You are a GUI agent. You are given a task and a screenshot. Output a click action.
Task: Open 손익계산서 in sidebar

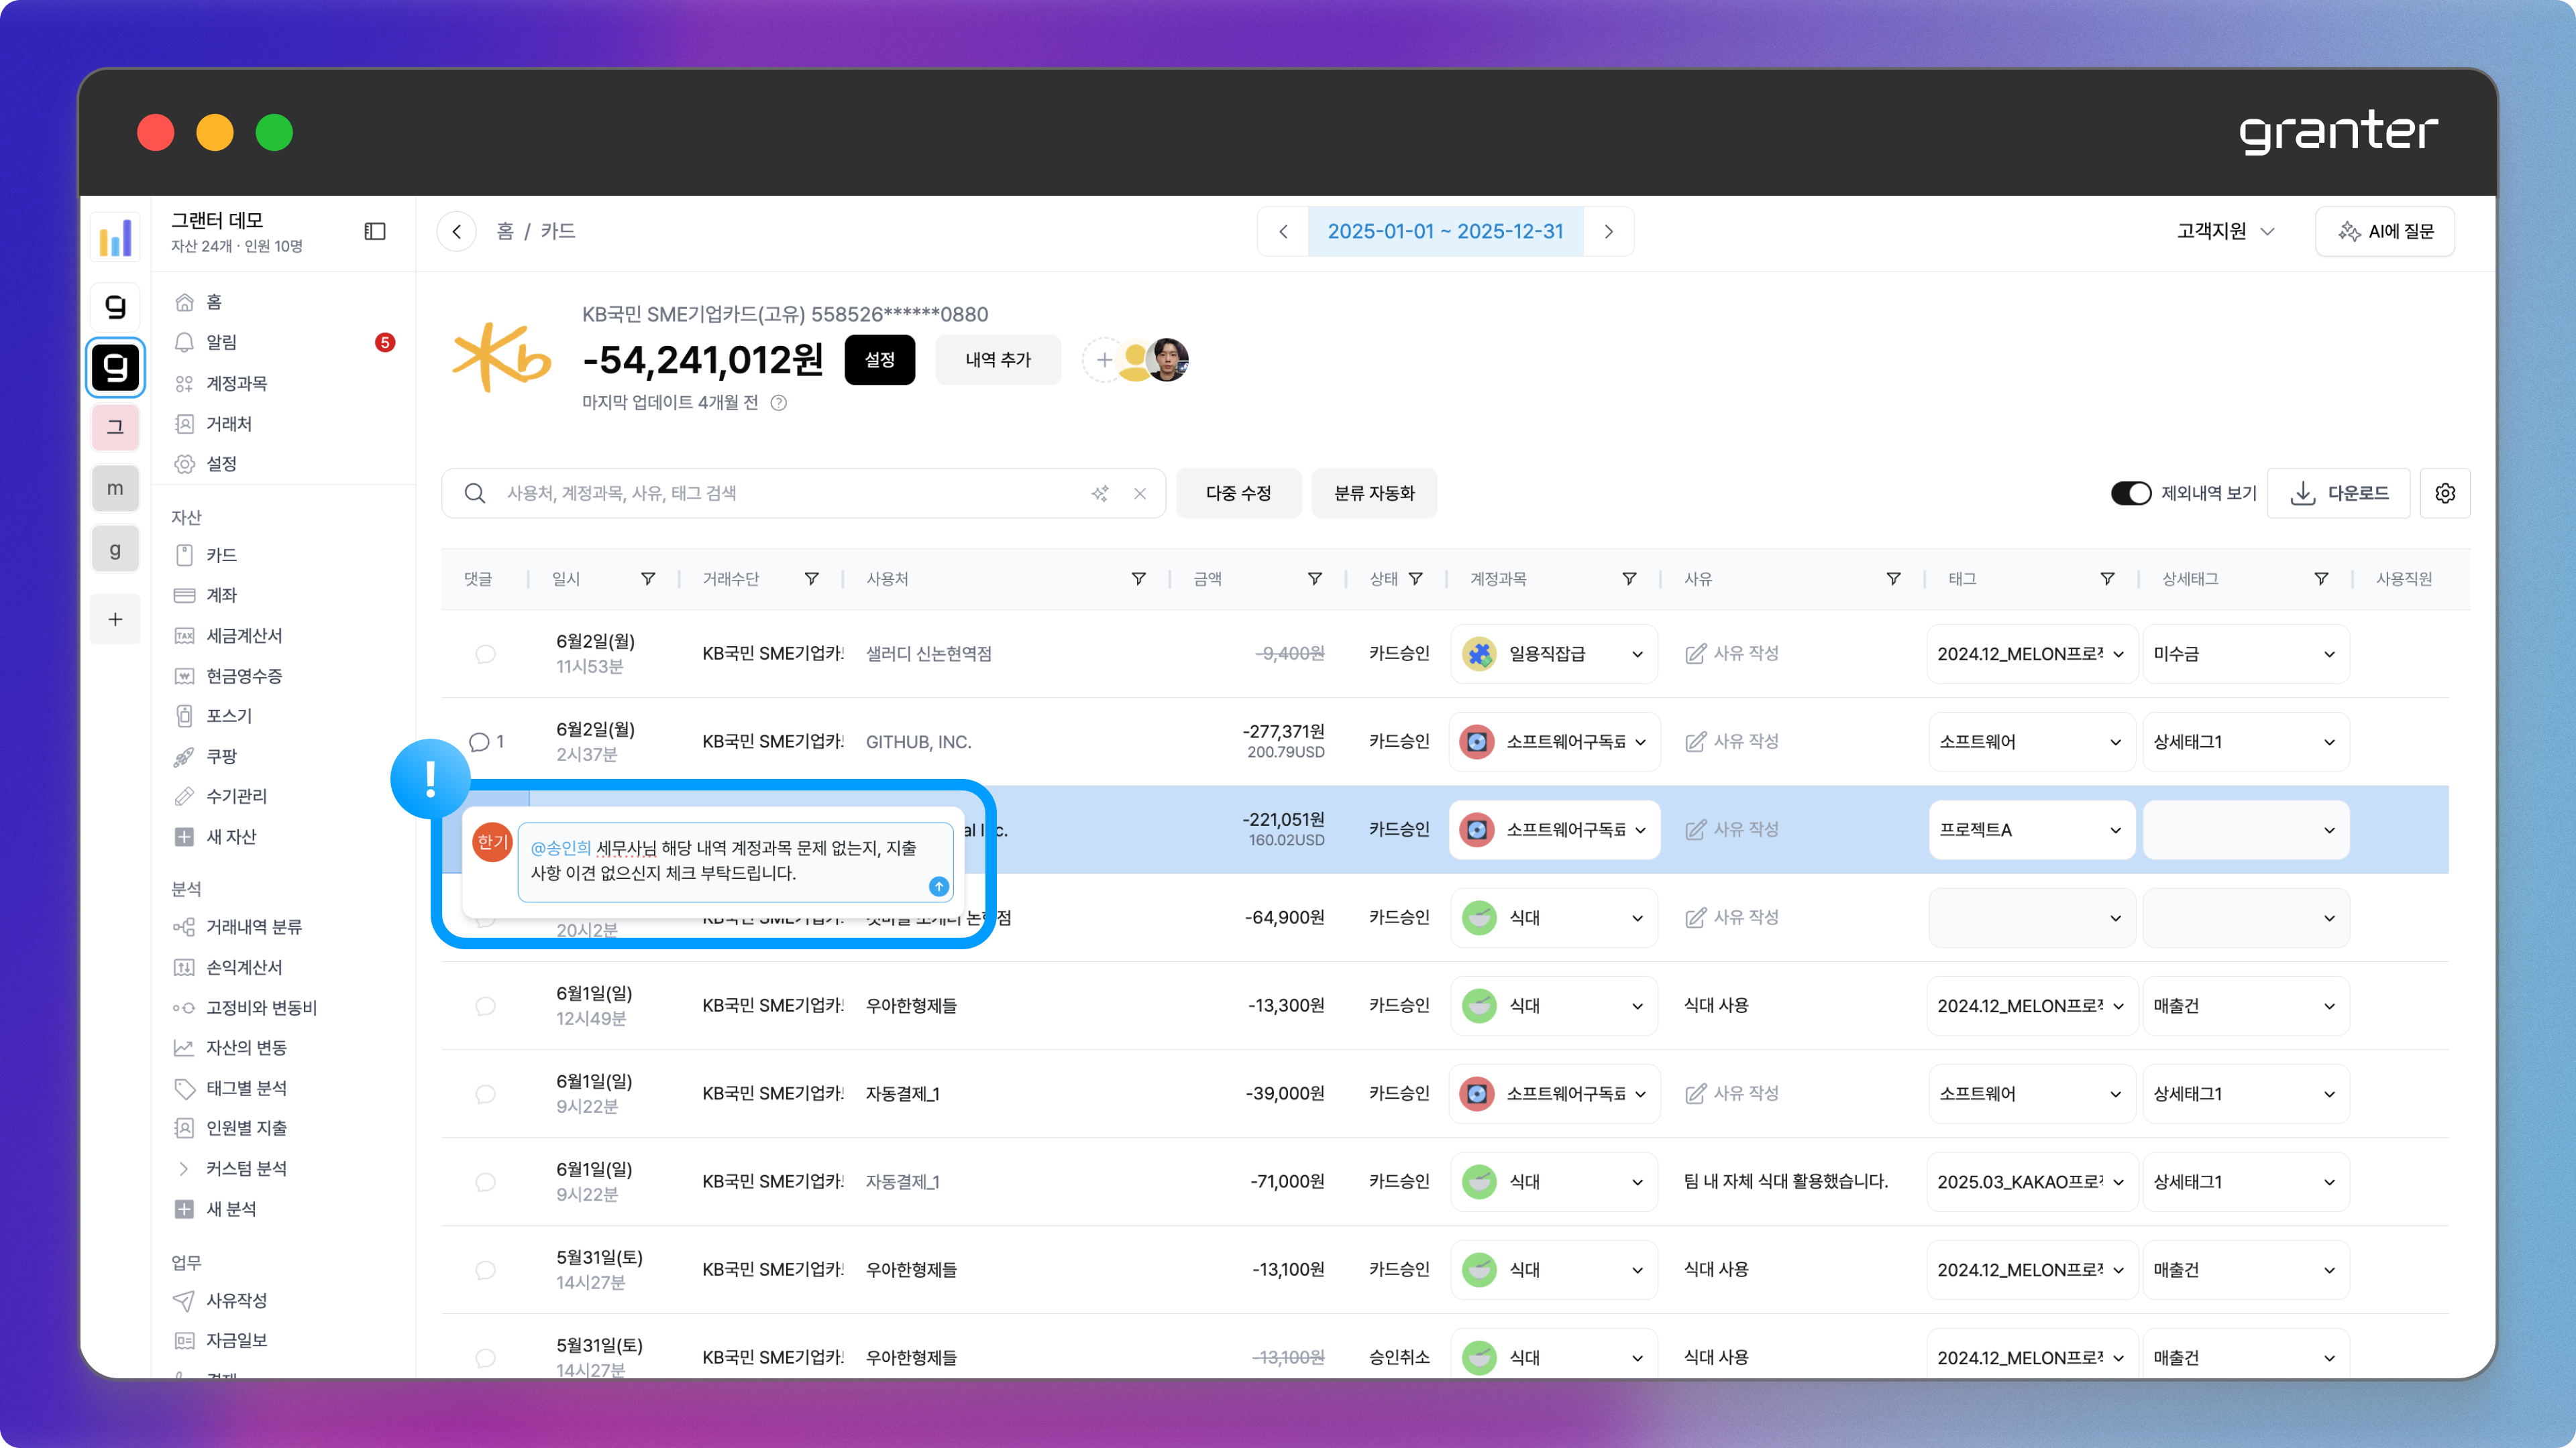244,966
